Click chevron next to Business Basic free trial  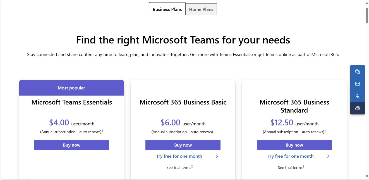point(217,156)
